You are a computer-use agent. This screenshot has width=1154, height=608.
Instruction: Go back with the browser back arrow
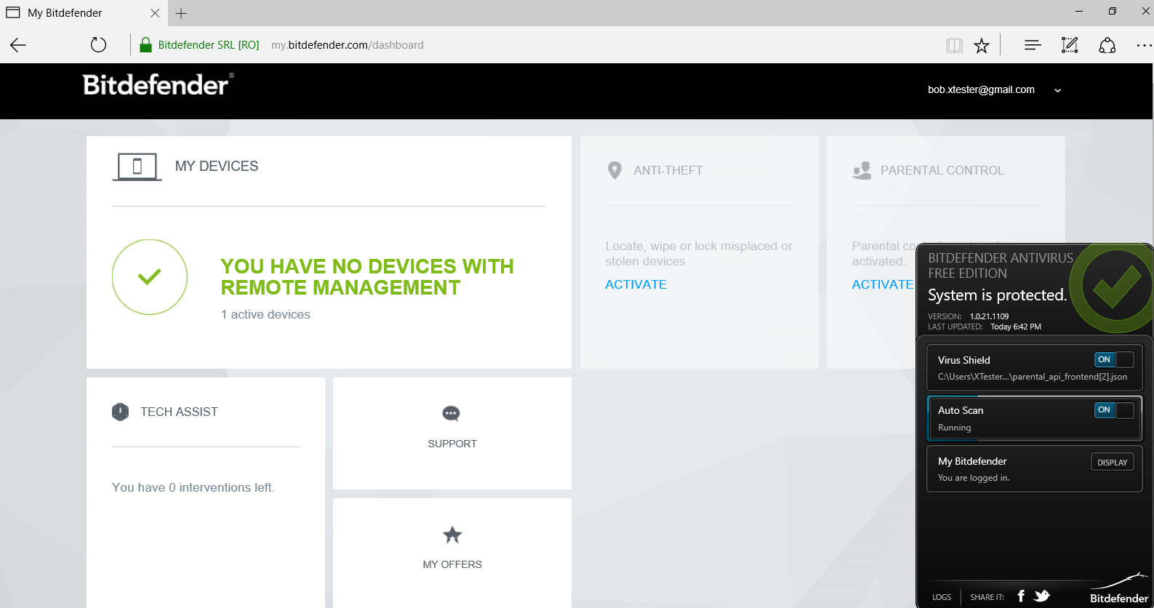point(18,45)
